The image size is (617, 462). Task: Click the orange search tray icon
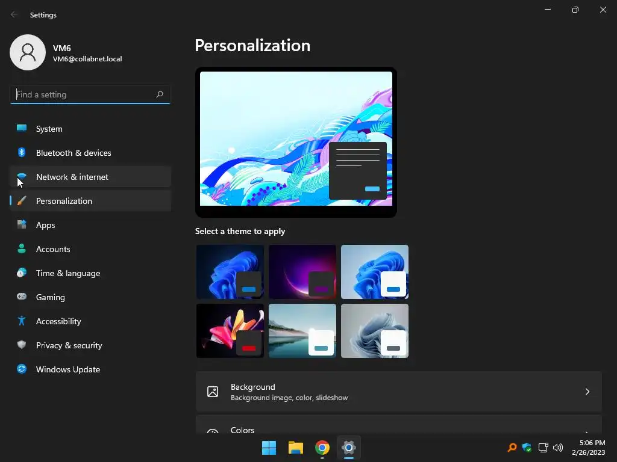[512, 448]
